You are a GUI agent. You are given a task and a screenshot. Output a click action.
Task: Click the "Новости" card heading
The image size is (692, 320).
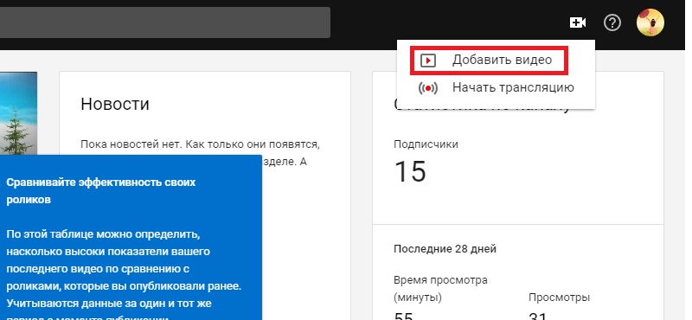(x=115, y=104)
